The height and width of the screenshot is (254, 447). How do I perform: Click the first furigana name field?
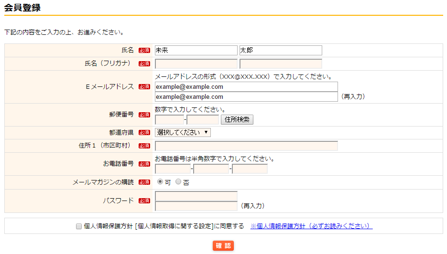click(196, 64)
